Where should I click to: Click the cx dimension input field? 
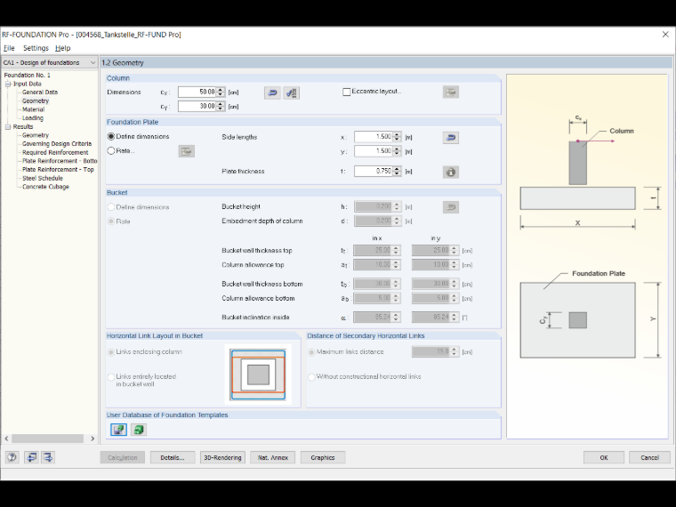197,92
